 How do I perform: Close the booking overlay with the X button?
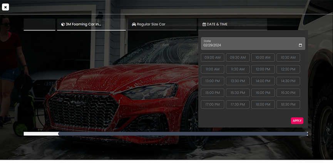(x=5, y=7)
